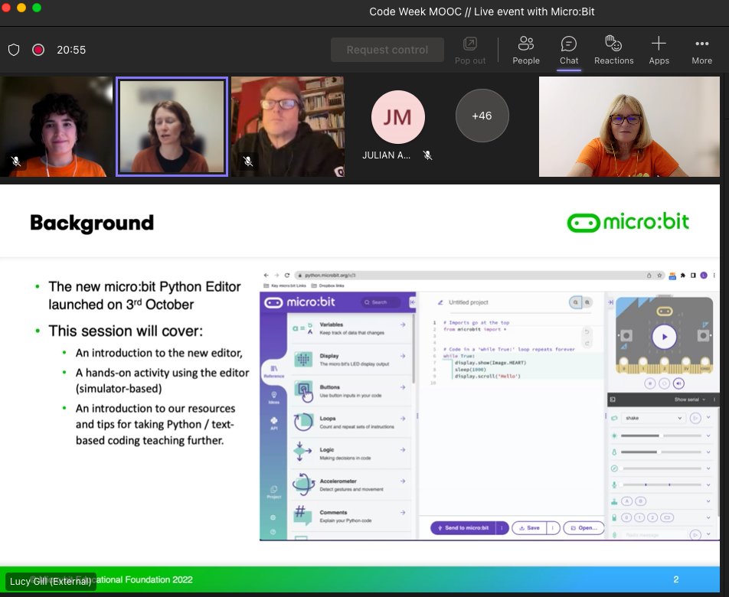
Task: Expand the Display reference topic
Action: coord(350,360)
